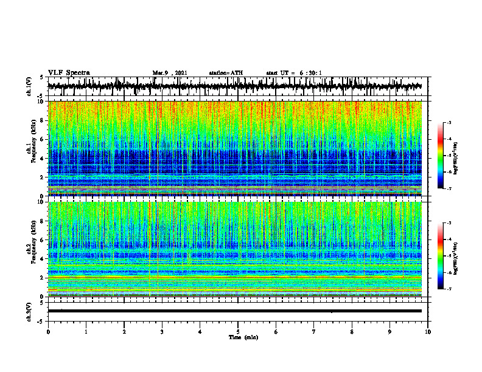This screenshot has width=482, height=372.
Task: Click time axis tick label '5'
Action: (x=238, y=332)
